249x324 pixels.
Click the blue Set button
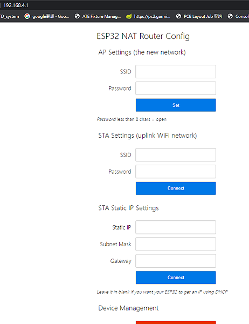176,105
